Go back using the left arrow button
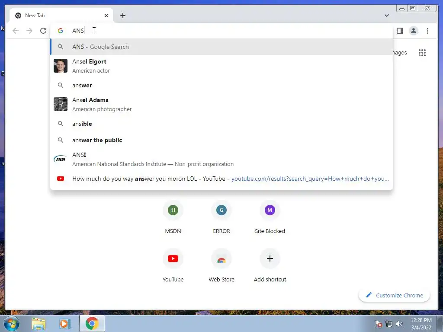The width and height of the screenshot is (443, 332). pyautogui.click(x=16, y=31)
